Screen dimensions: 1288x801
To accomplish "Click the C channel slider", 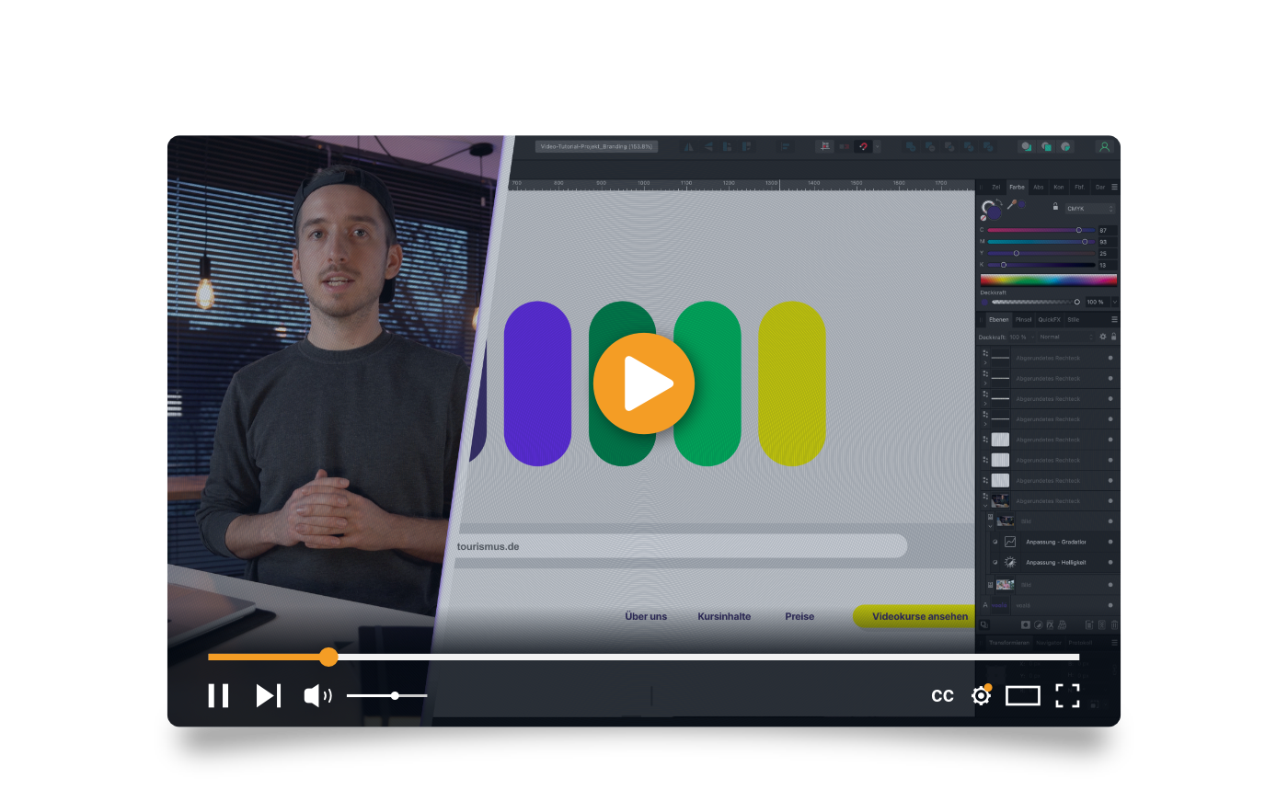I will click(1041, 230).
